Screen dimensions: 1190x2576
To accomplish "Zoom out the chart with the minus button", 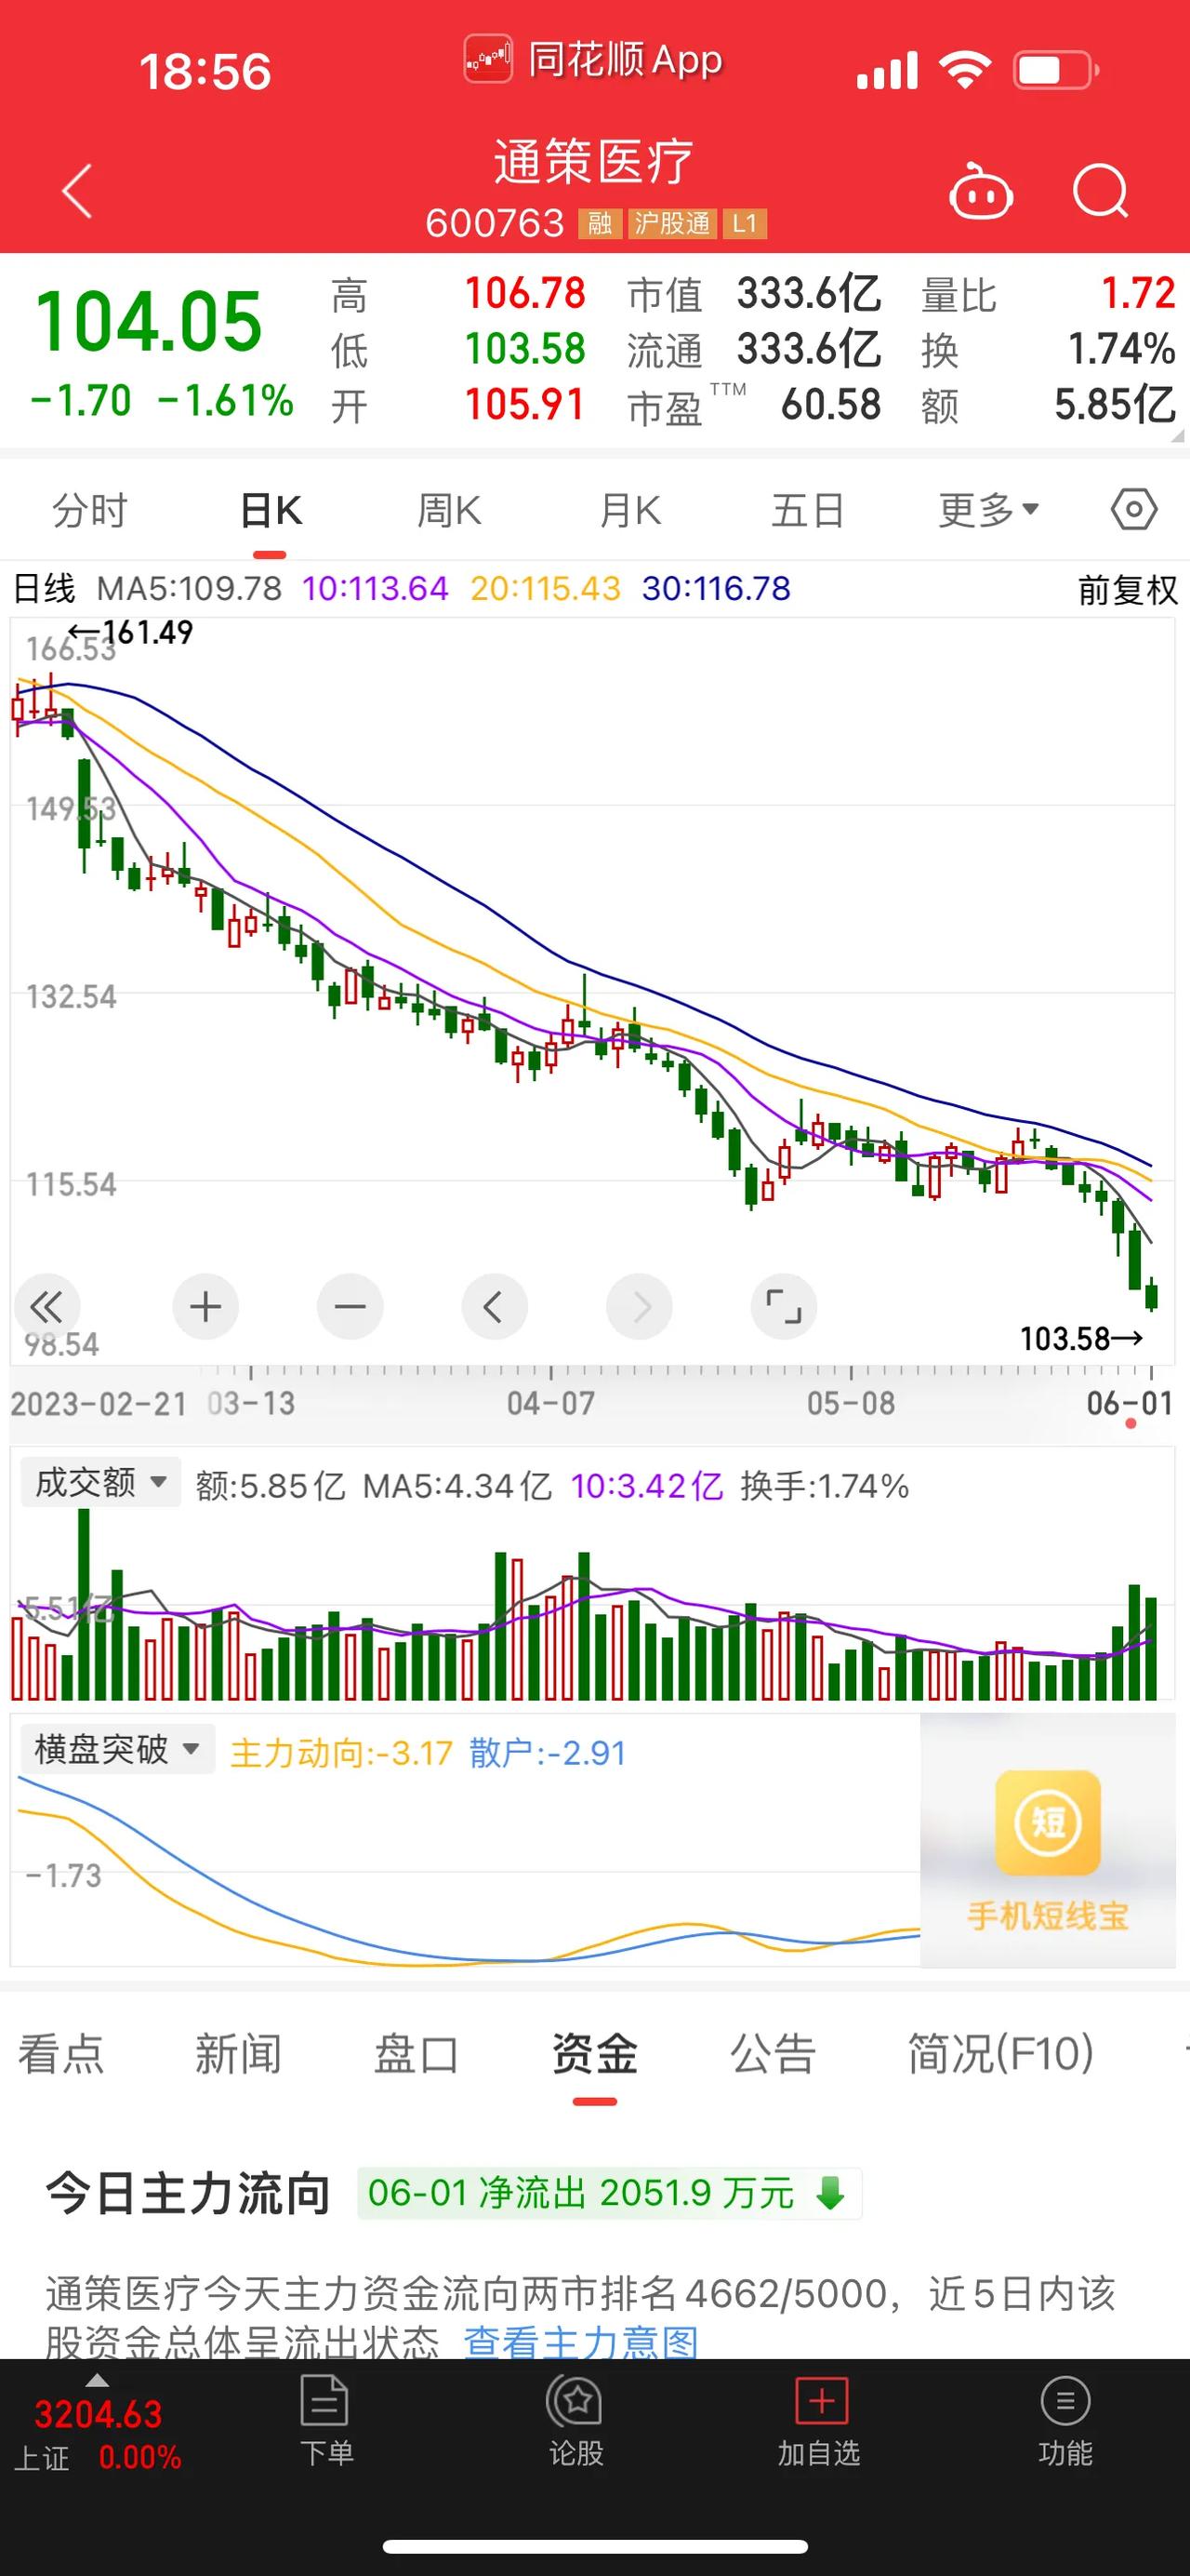I will pos(350,1306).
